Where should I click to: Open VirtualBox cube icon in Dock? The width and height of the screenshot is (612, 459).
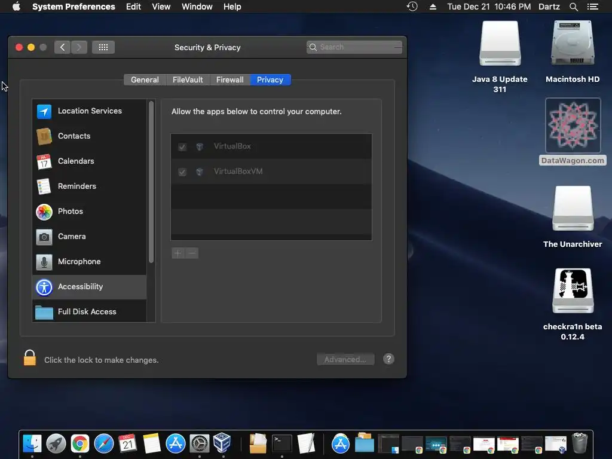[x=222, y=443]
